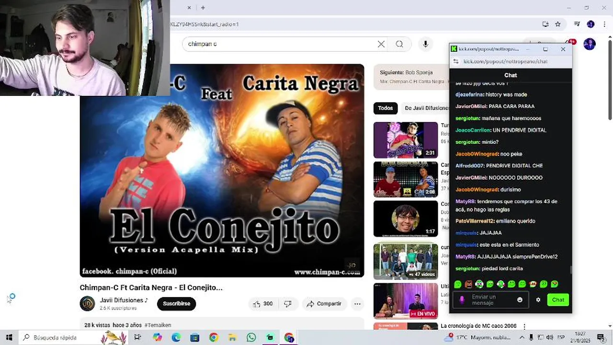Image resolution: width=613 pixels, height=345 pixels.
Task: Open the Windows Start menu
Action: tap(9, 337)
